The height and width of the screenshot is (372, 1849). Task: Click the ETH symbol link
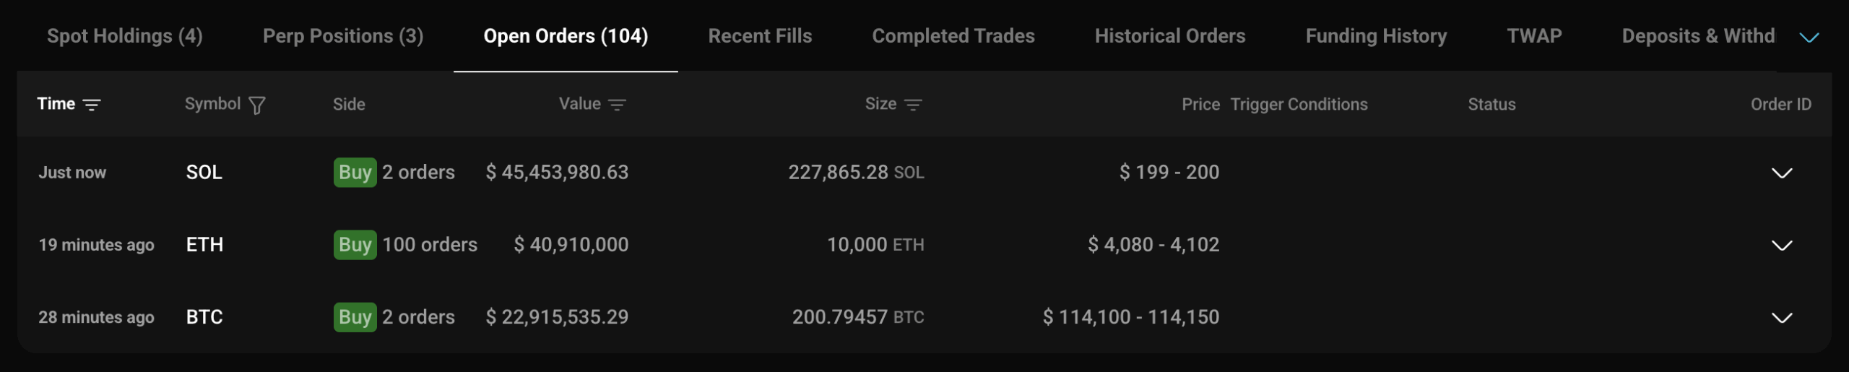pos(204,245)
